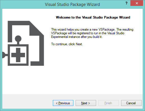145x111 pixels.
Task: Click the square frame surrounding the plus sign
Action: click(x=18, y=55)
